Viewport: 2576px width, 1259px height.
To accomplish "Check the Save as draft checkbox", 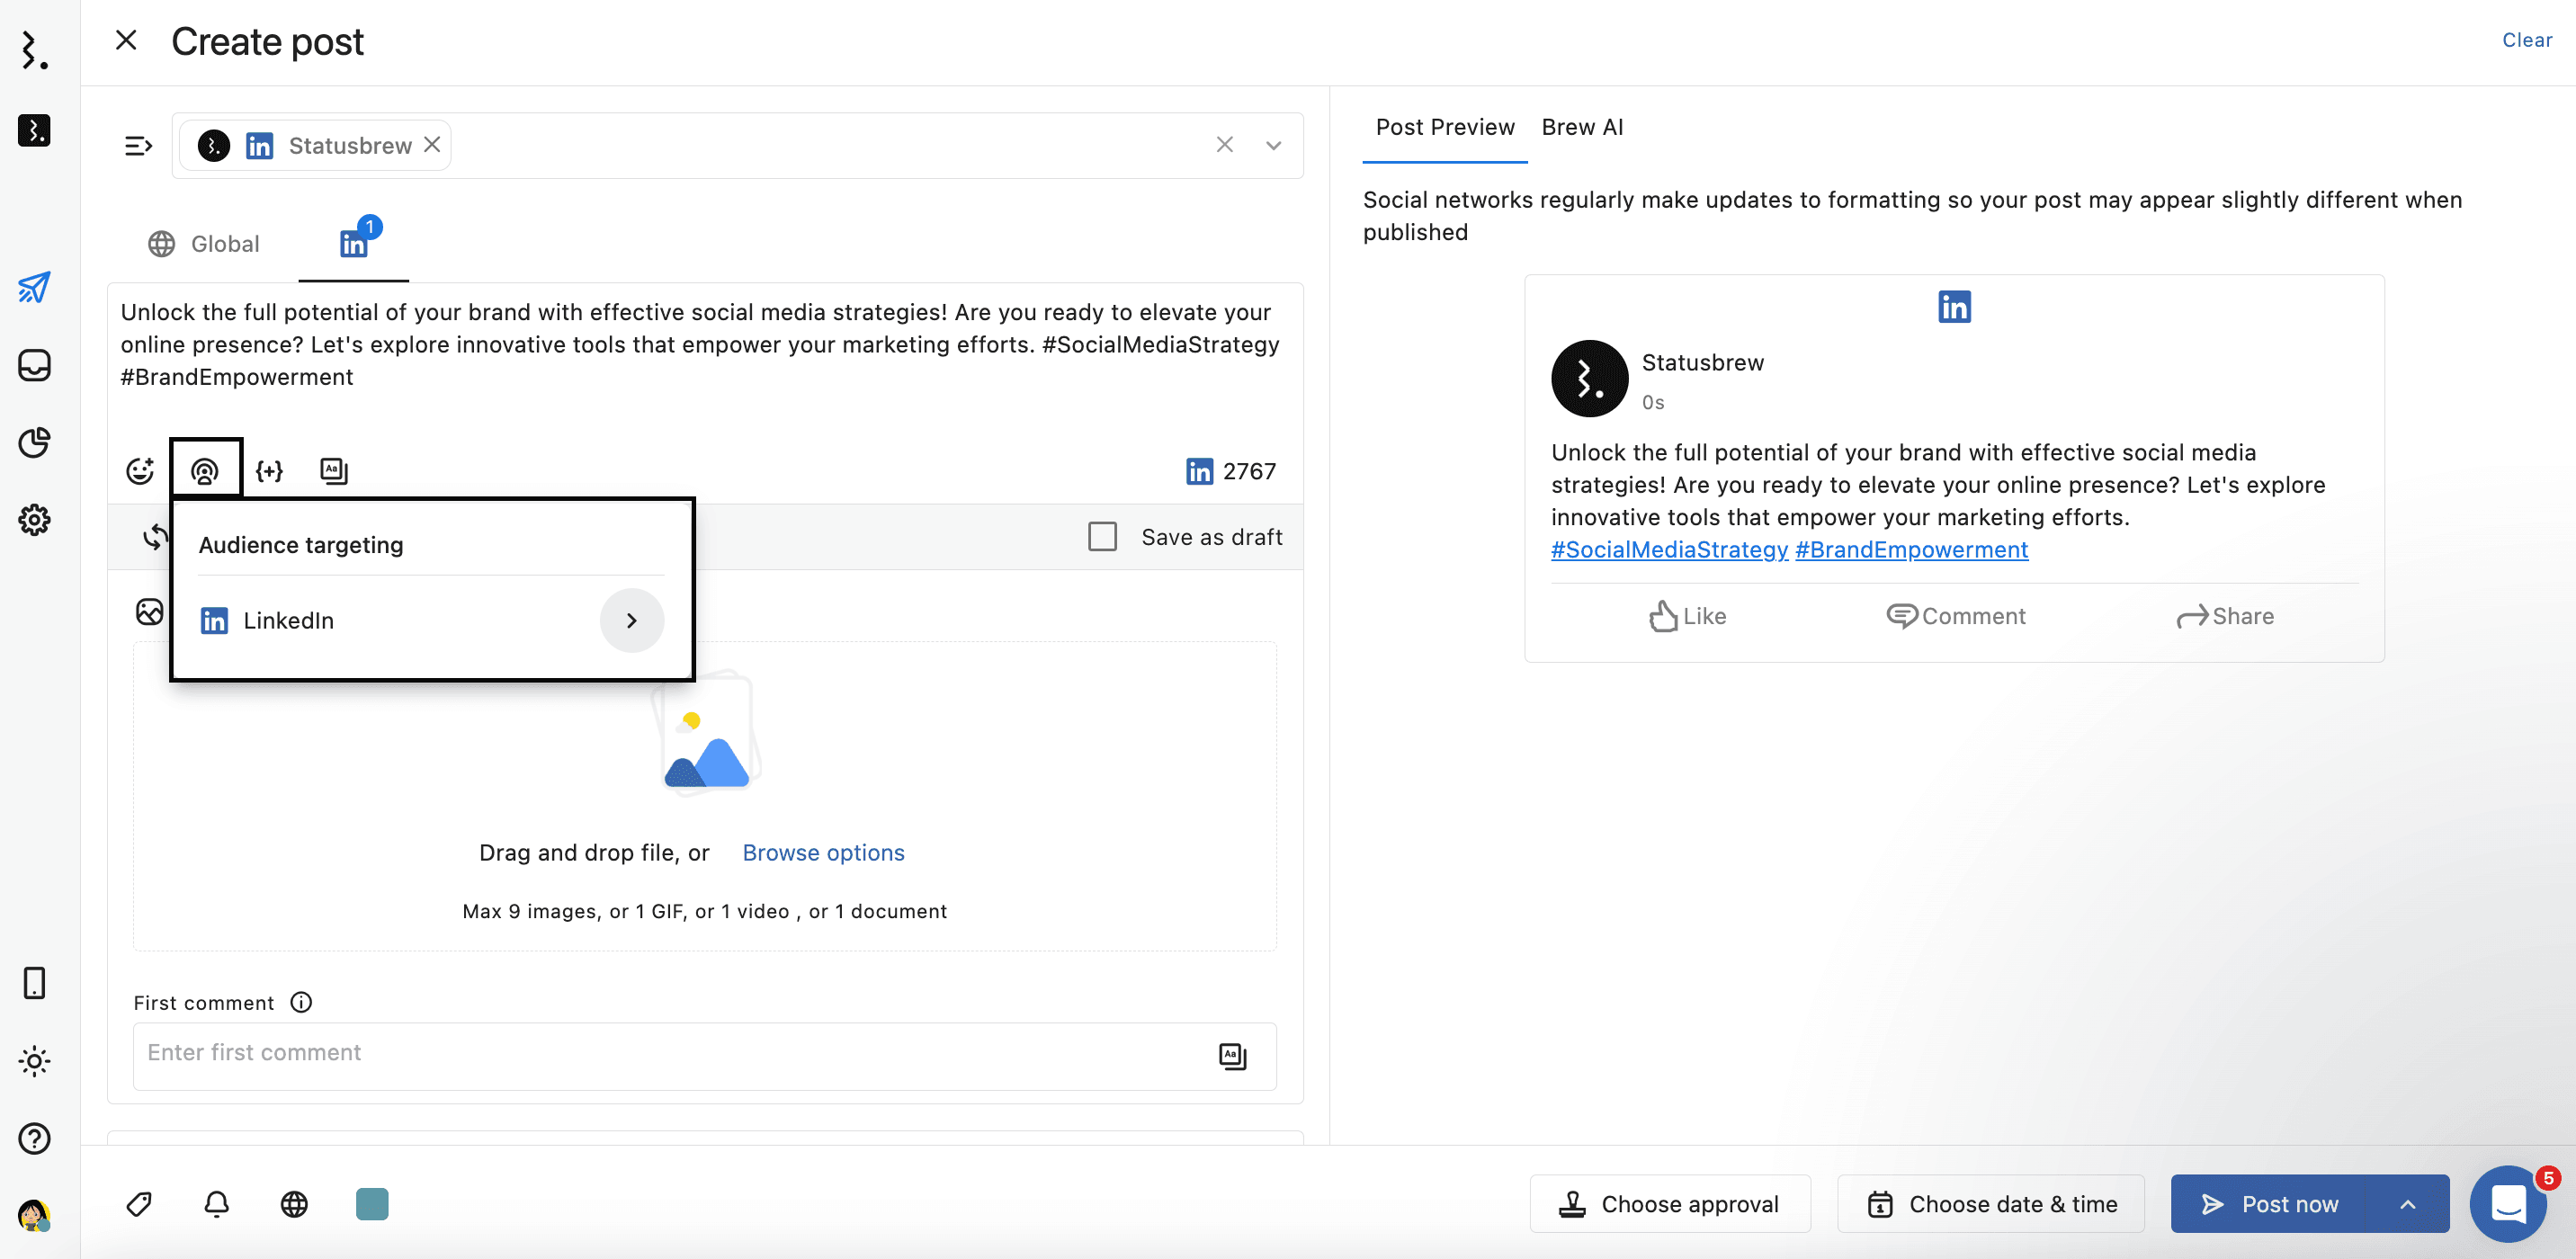I will [1102, 537].
